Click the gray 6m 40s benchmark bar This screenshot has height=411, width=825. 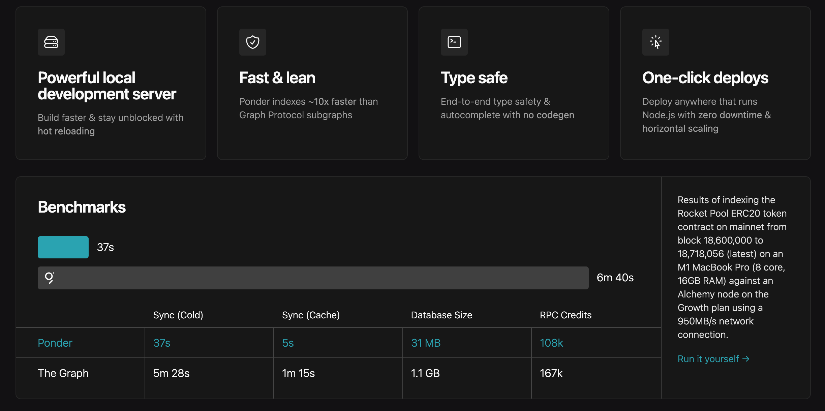(x=313, y=278)
